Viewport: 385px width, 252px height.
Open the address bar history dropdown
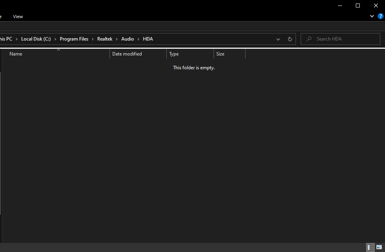278,39
